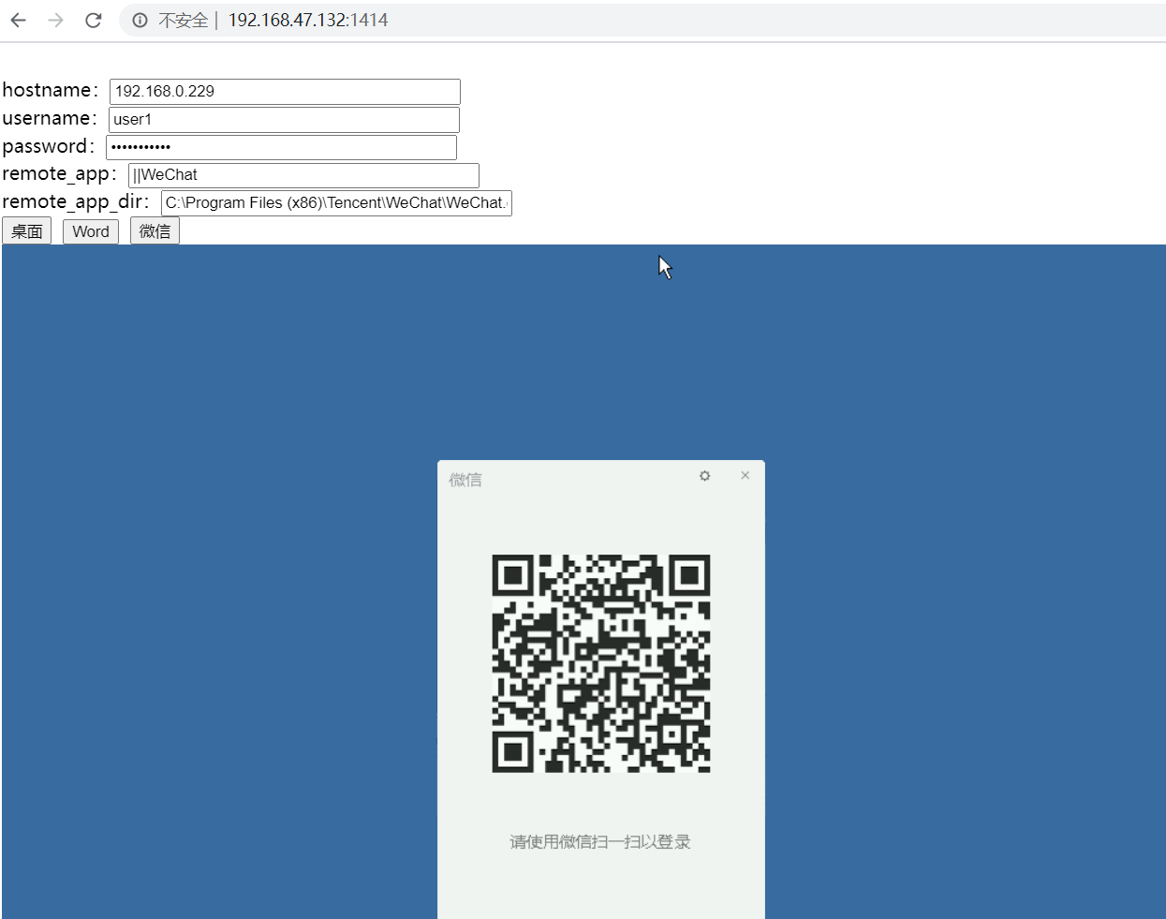Click the address bar URL 192.168.47.132:1414
The width and height of the screenshot is (1166, 919).
click(308, 20)
